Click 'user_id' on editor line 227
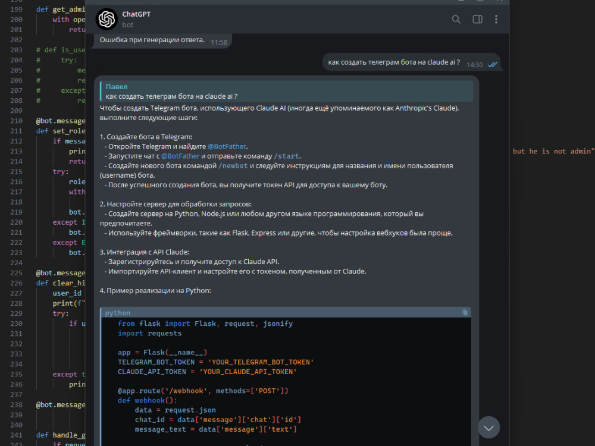Image resolution: width=595 pixels, height=446 pixels. coord(67,293)
